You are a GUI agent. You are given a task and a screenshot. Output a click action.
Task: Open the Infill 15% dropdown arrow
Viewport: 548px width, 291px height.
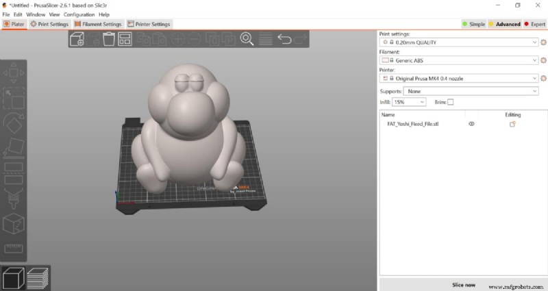click(422, 102)
